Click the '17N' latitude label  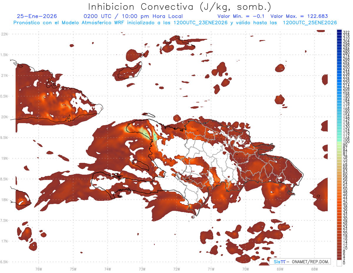[x=4, y=241]
